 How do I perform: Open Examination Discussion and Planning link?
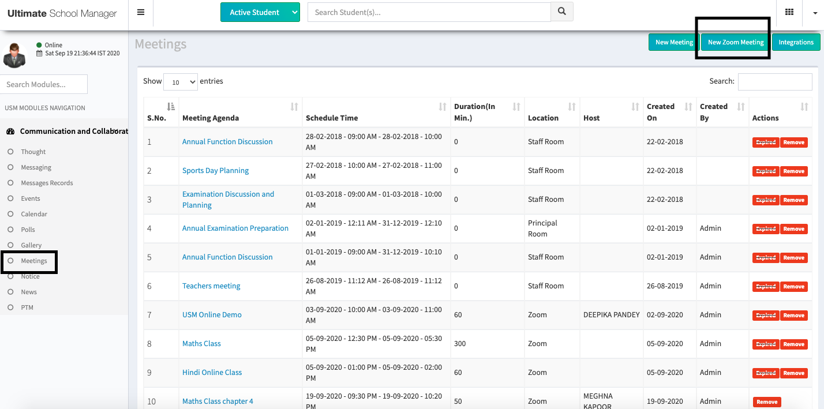click(229, 200)
